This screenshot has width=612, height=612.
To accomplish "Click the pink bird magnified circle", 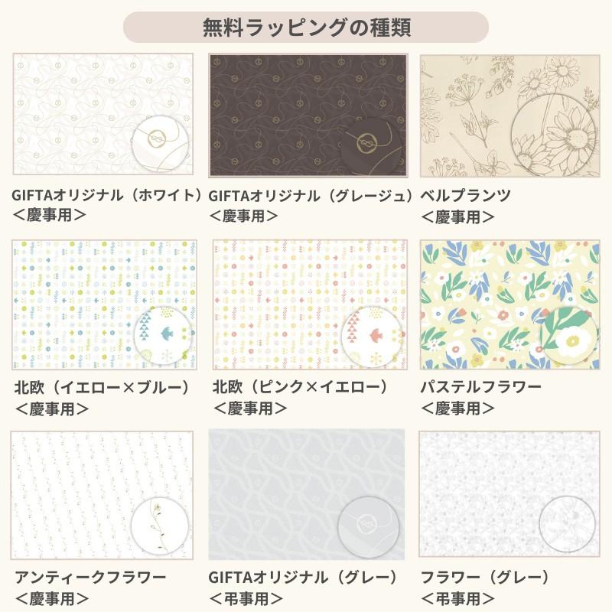I will tap(371, 336).
